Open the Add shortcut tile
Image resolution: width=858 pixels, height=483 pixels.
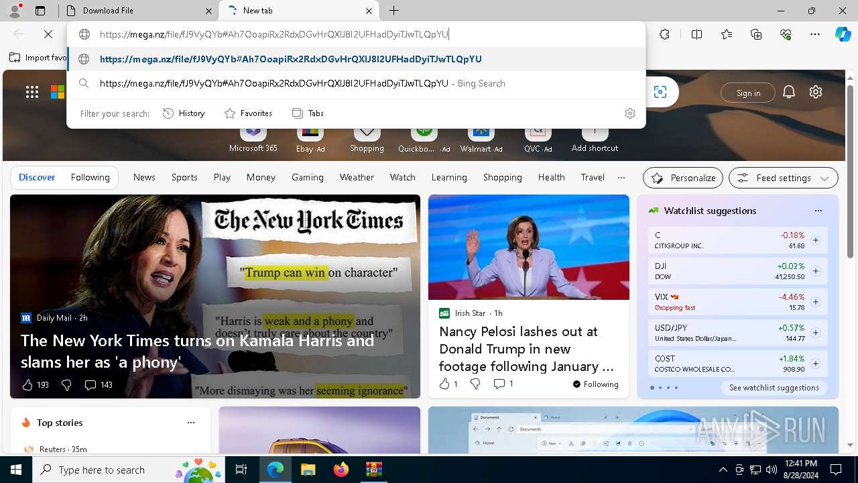[595, 139]
